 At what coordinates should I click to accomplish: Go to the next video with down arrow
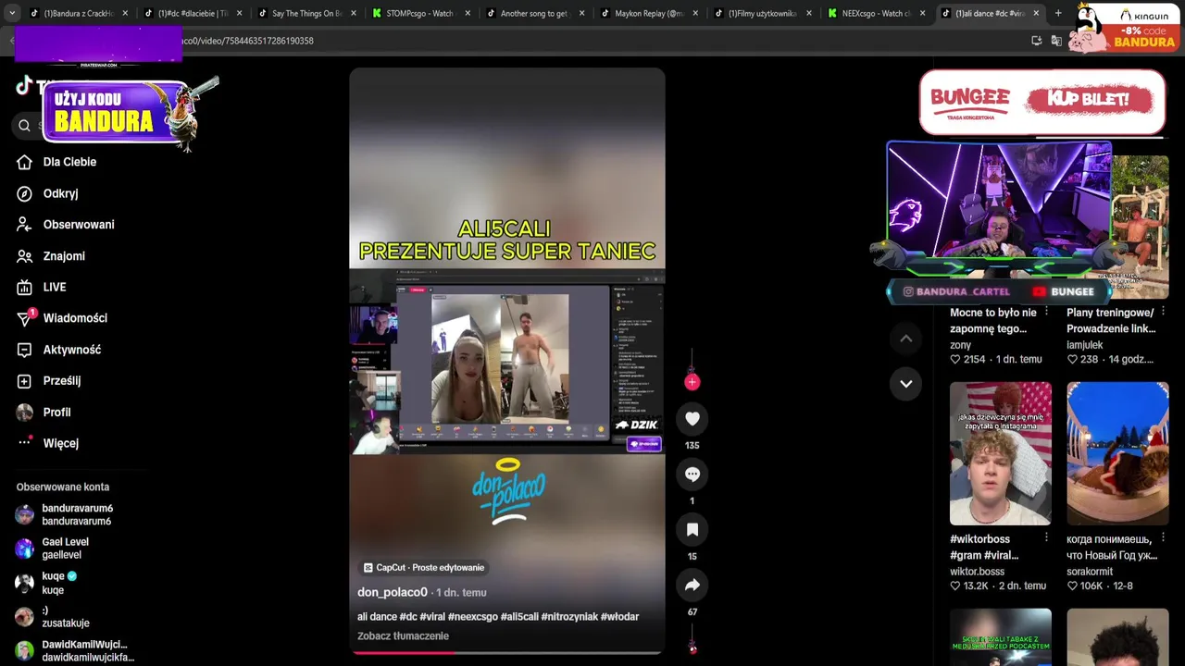tap(906, 383)
